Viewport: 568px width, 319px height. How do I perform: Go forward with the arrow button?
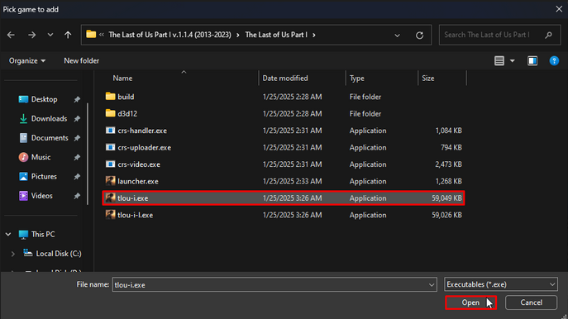pos(32,35)
